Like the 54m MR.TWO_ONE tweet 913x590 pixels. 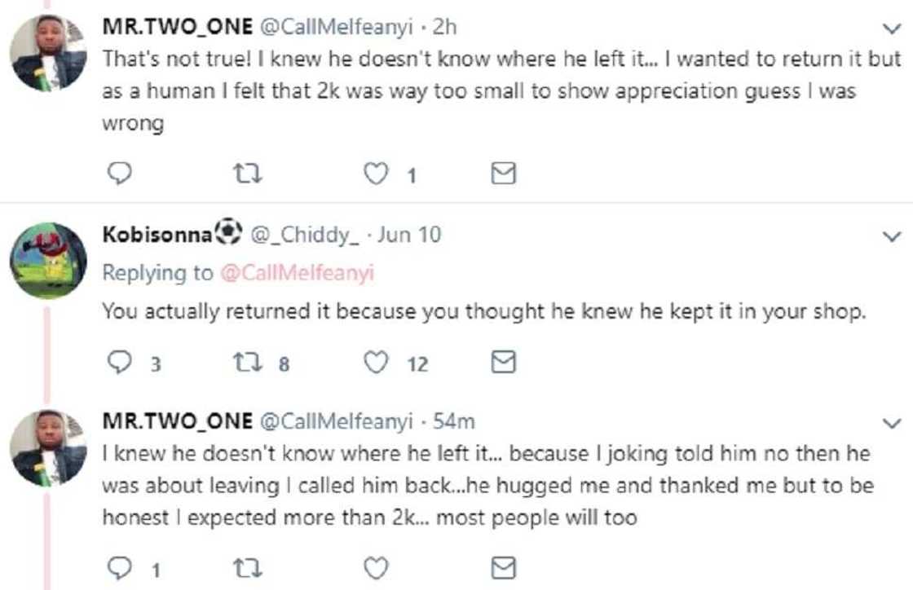pyautogui.click(x=377, y=567)
